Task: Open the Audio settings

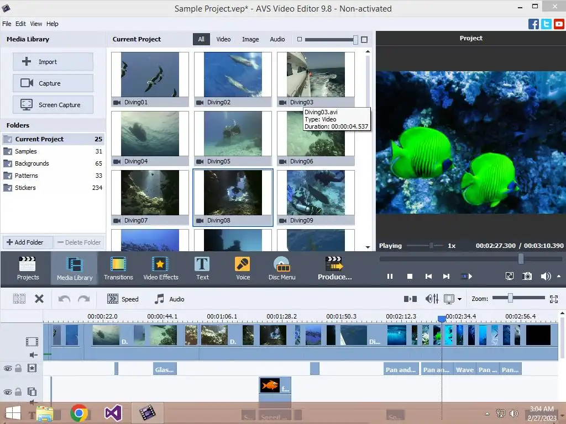Action: [x=169, y=299]
